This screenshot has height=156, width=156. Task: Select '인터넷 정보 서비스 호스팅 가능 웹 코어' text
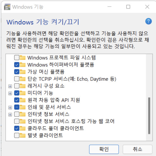(71, 121)
